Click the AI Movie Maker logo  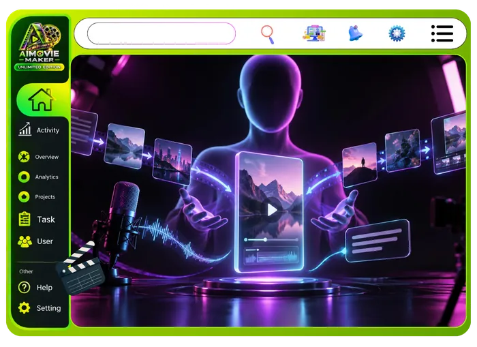(40, 42)
